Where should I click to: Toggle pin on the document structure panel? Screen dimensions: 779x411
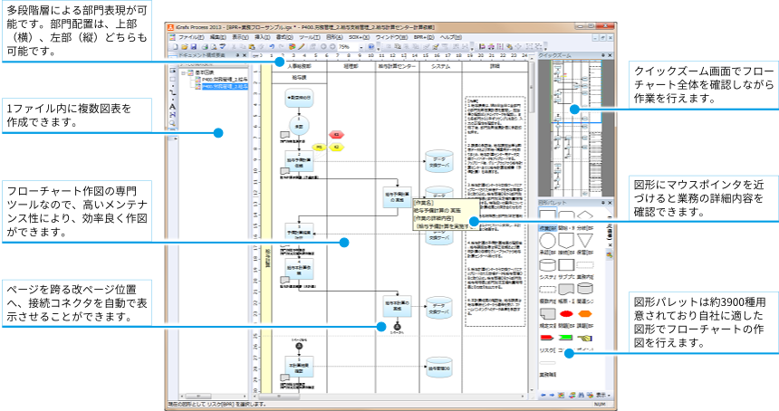coord(237,55)
